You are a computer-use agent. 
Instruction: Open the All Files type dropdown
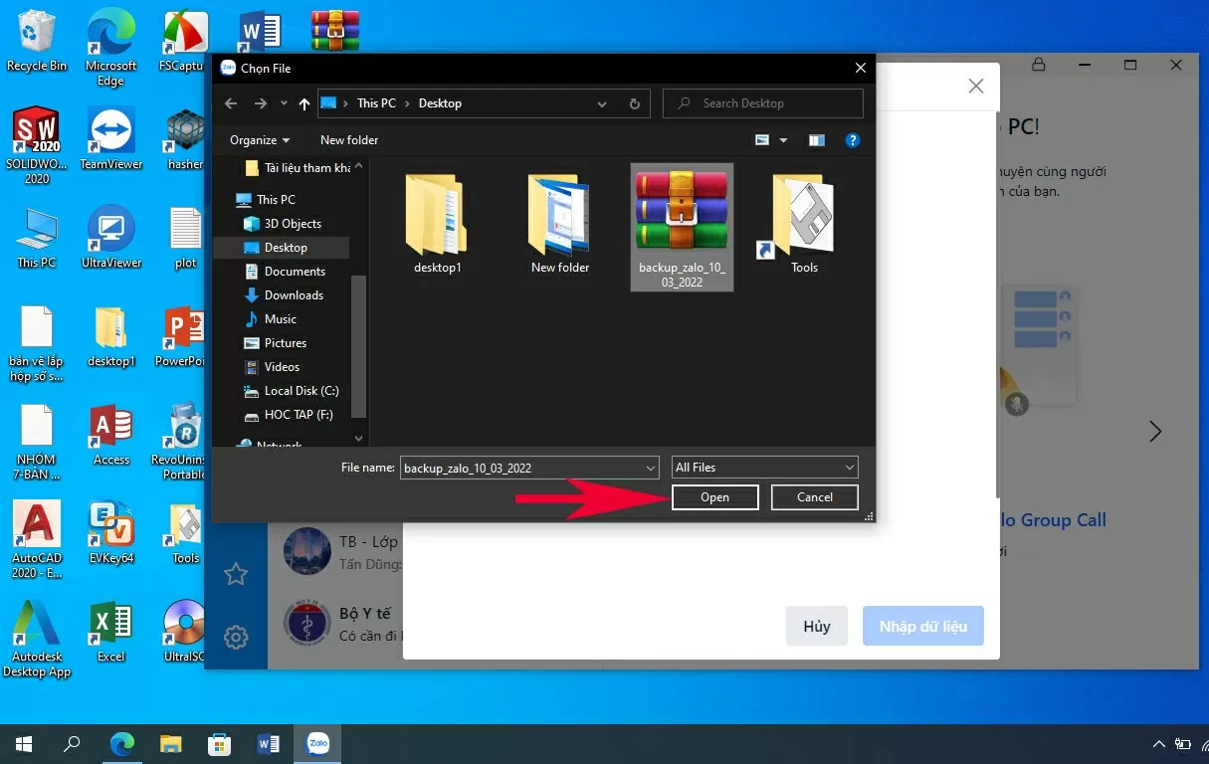pyautogui.click(x=764, y=468)
